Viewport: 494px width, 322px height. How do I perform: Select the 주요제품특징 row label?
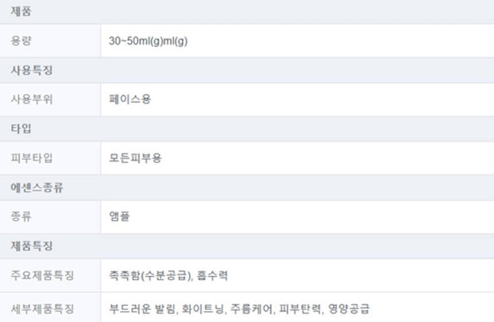43,276
